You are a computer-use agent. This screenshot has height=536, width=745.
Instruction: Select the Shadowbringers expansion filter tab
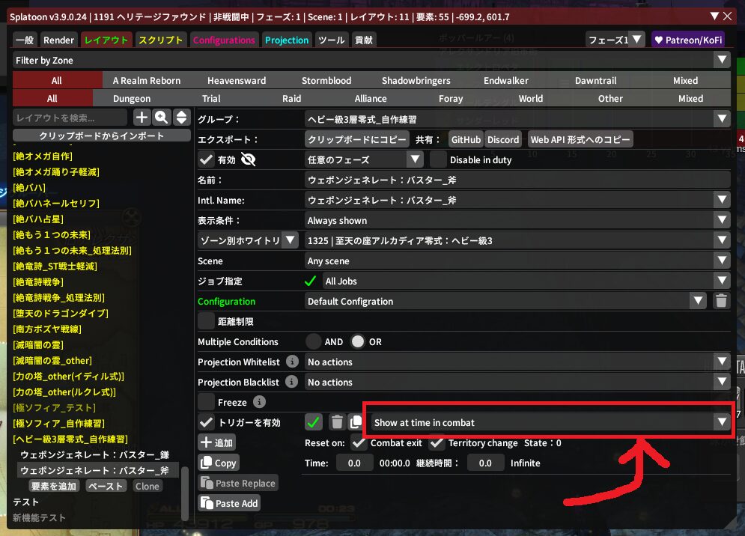[x=416, y=80]
